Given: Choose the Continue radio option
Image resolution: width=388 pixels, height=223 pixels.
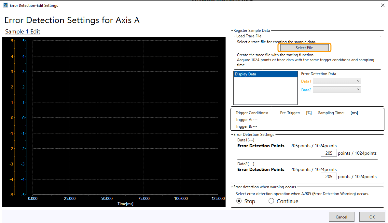Looking at the screenshot, I should [271, 201].
